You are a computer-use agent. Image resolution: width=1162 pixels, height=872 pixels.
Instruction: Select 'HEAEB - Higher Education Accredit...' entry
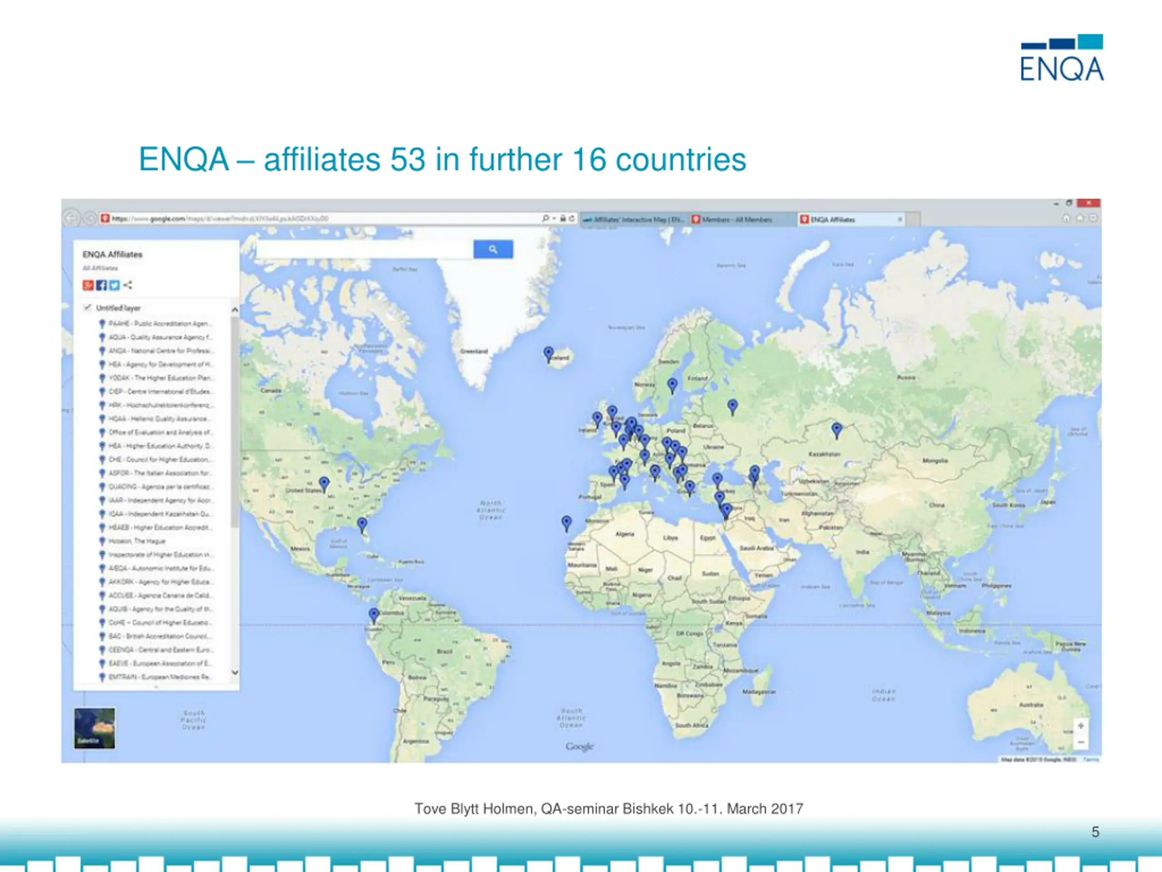[x=156, y=527]
